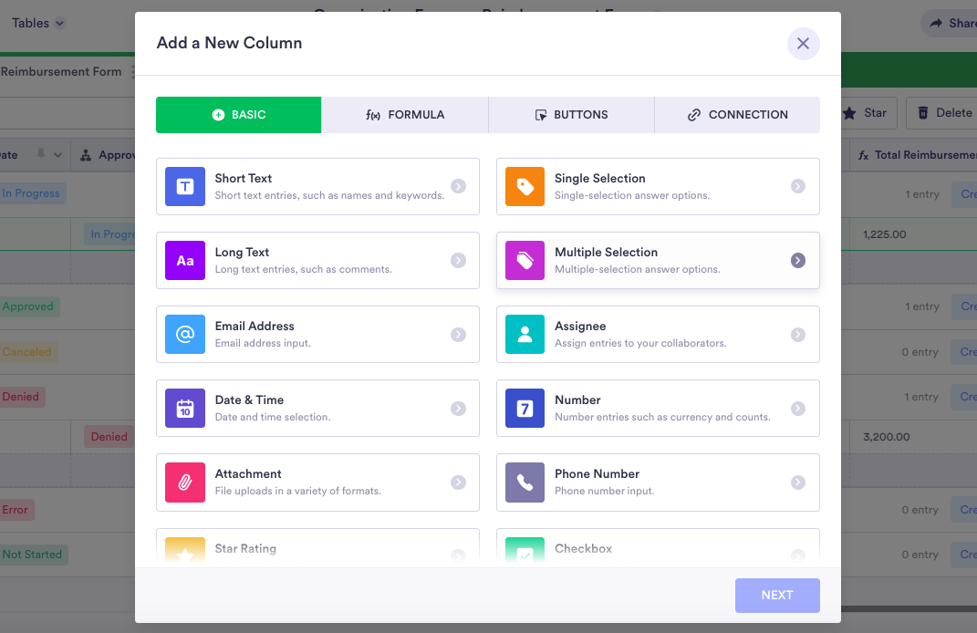Close the Add a New Column dialog
This screenshot has height=633, width=977.
tap(803, 44)
